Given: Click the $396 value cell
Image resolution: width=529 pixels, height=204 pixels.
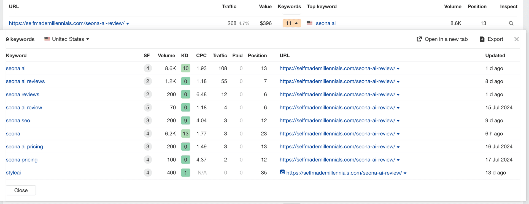Looking at the screenshot, I should point(266,23).
